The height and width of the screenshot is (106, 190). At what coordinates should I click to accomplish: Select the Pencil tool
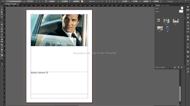click(2, 27)
